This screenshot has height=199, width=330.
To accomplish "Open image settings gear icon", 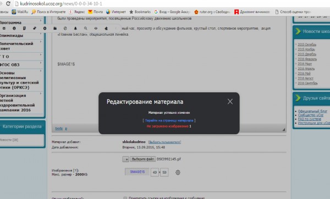I will click(178, 172).
